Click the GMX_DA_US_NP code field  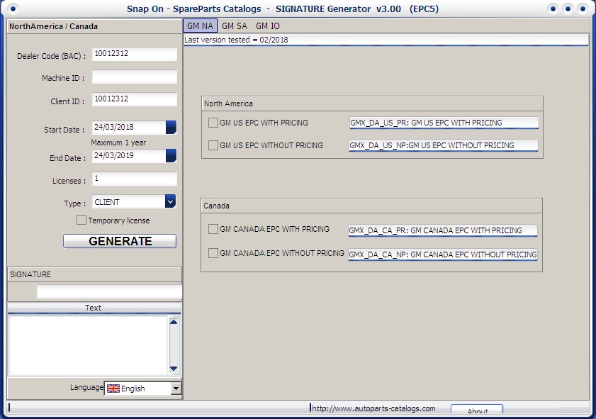(x=443, y=145)
